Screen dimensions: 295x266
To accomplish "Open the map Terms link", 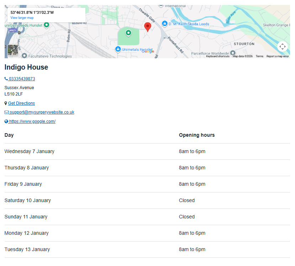I will click(259, 56).
